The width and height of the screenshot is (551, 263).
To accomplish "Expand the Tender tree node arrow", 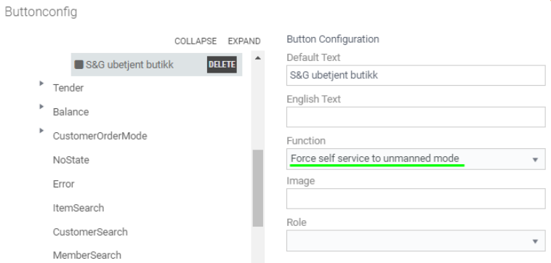I will point(41,84).
